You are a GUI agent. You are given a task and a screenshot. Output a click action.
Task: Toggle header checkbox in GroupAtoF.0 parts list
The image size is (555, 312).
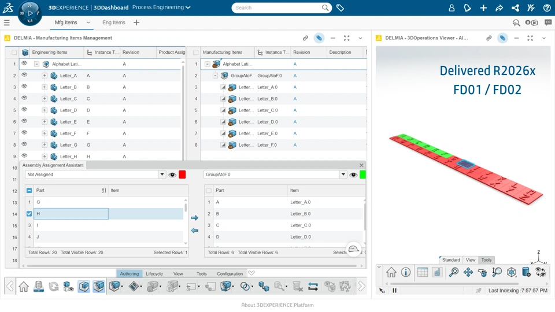[x=209, y=190]
